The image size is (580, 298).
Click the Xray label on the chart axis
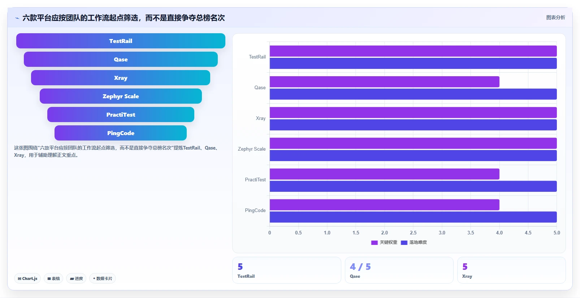point(261,118)
